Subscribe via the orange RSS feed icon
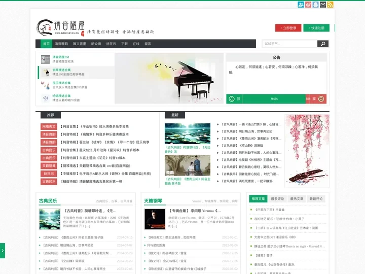The image size is (365, 274). tap(330, 5)
